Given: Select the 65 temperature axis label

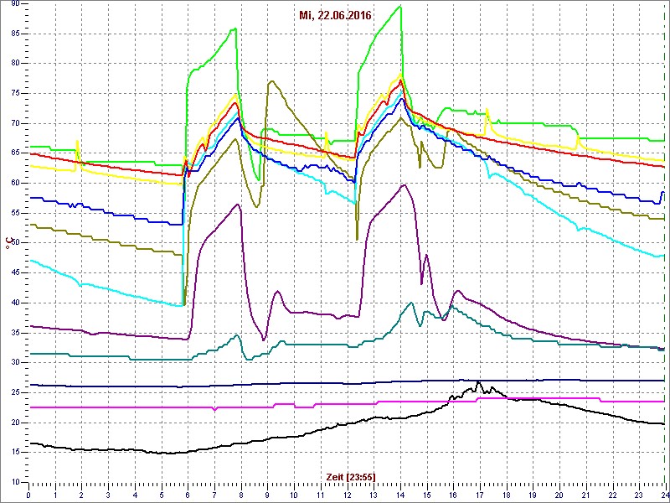Looking at the screenshot, I should point(15,153).
